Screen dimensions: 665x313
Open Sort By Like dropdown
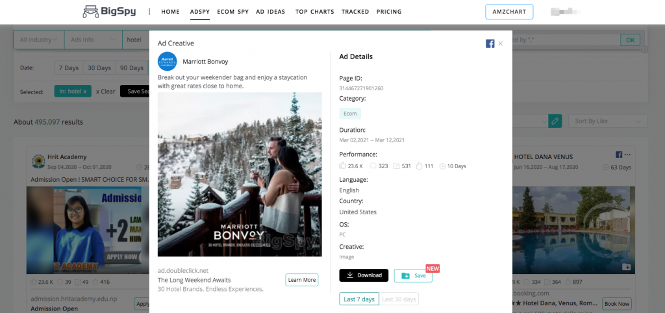pos(608,121)
